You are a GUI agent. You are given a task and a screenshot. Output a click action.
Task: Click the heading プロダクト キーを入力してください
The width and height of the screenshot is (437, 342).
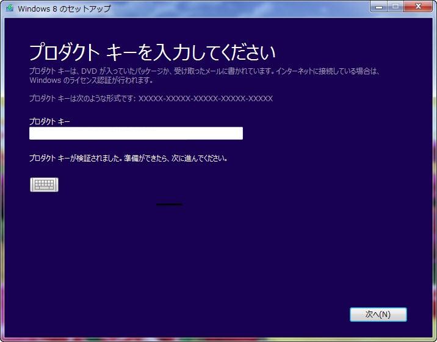[153, 52]
